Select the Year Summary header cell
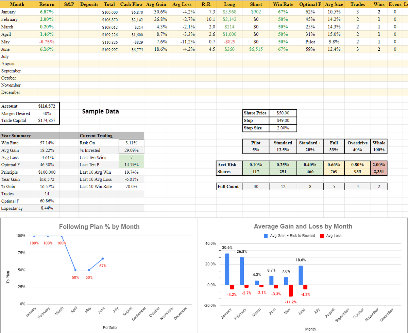 [x=16, y=136]
